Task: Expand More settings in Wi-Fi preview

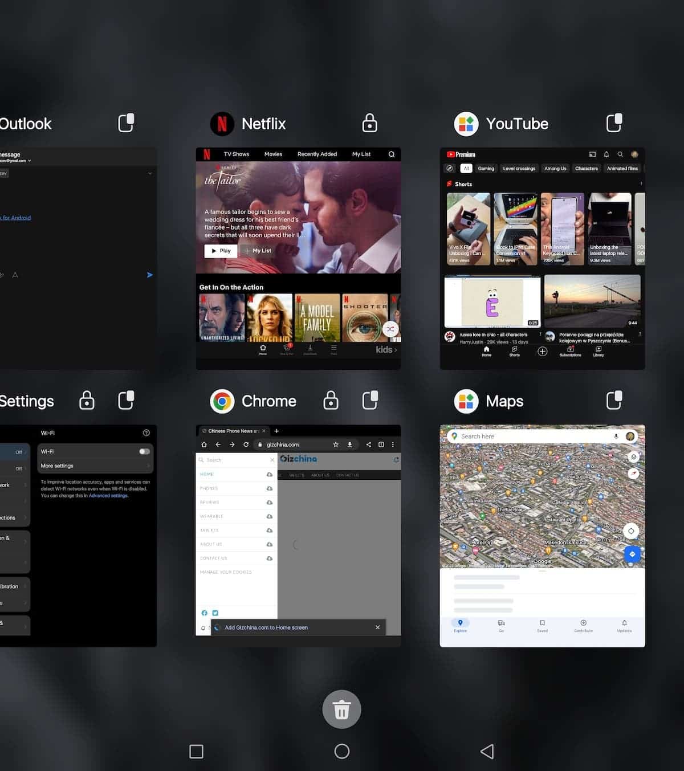Action: coord(95,466)
